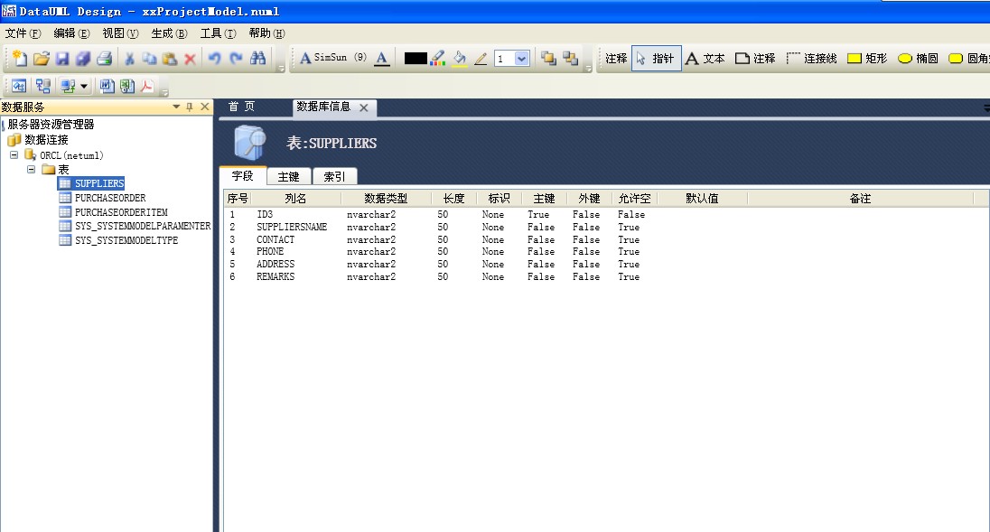Click the red Delete X icon
Viewport: 990px width, 532px height.
190,59
